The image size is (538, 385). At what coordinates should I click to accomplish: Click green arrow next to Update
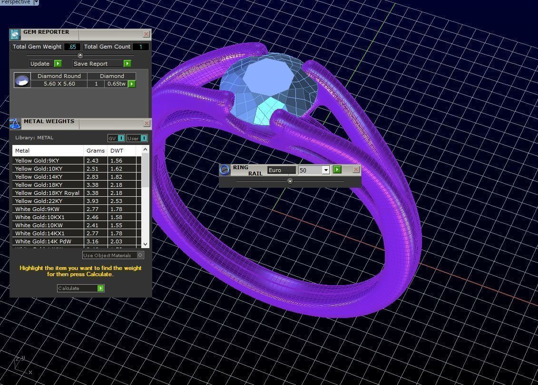point(58,63)
